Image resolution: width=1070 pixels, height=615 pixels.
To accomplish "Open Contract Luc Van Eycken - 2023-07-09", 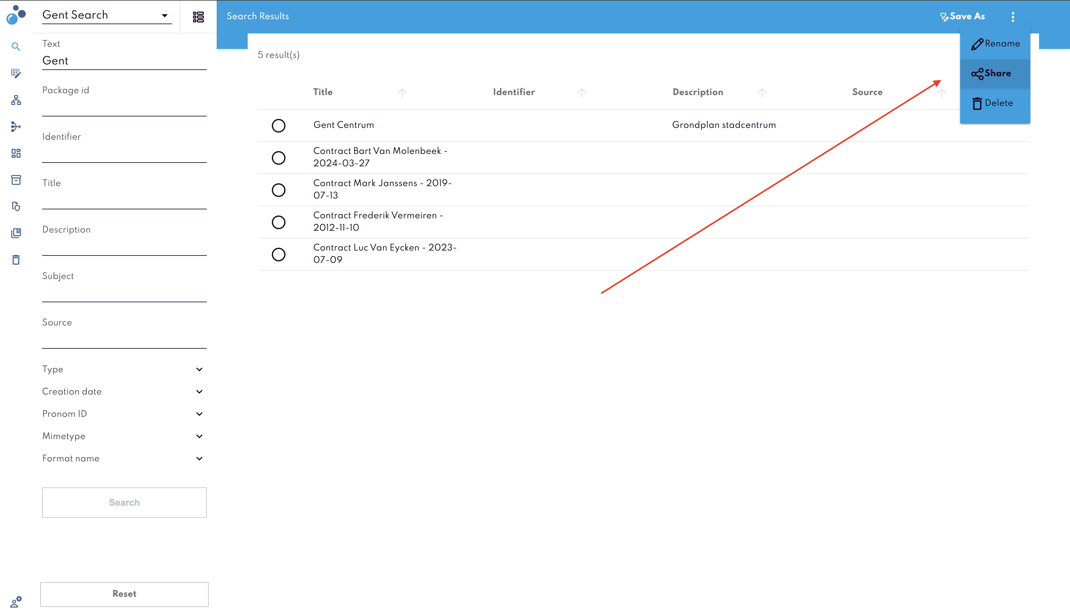I will 385,253.
